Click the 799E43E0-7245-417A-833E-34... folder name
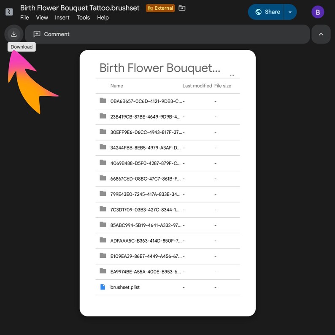 (x=145, y=195)
